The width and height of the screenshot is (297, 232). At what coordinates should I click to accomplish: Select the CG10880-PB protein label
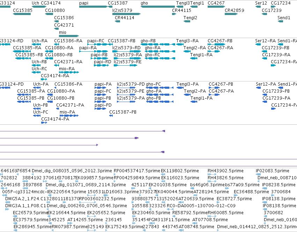[61, 98]
